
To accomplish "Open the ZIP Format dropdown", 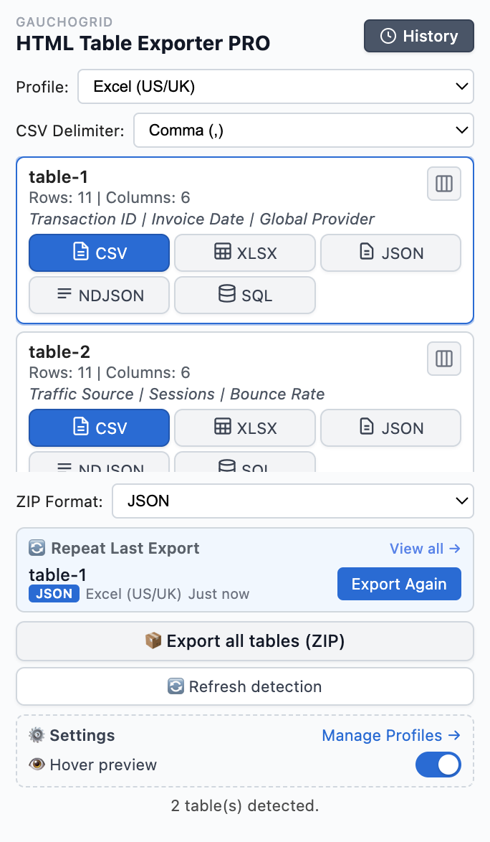I will [292, 501].
